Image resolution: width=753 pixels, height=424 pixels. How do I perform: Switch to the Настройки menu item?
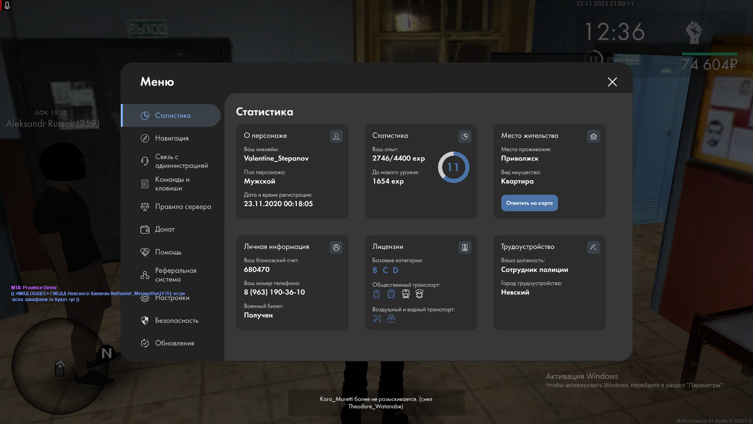click(172, 298)
